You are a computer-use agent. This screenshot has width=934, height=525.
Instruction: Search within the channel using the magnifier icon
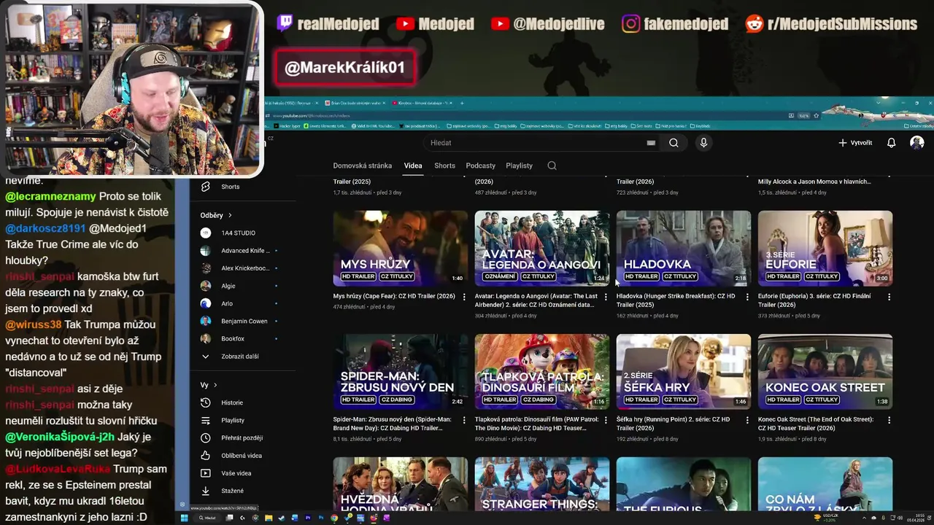[x=552, y=166]
